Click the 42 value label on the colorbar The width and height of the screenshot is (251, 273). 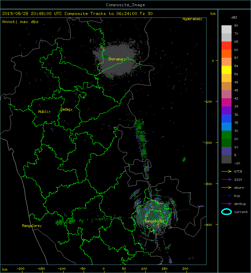pyautogui.click(x=236, y=98)
